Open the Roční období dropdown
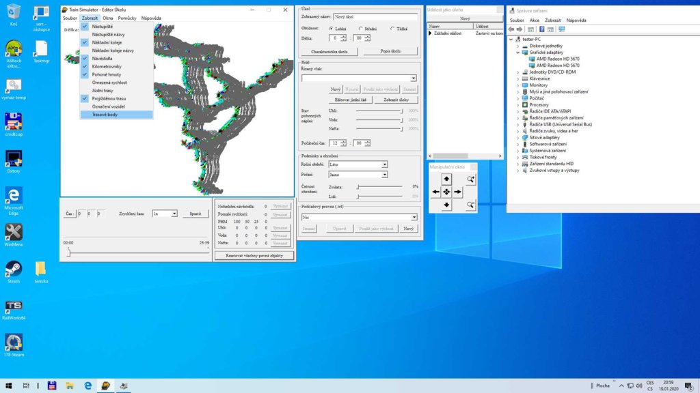Viewport: 700px width, 393px height. [x=384, y=164]
